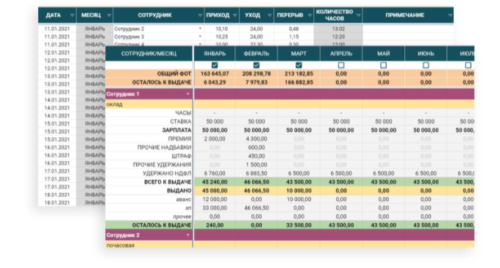Open the ПРИМЕЧАНИЕ column filter icon

[450, 15]
